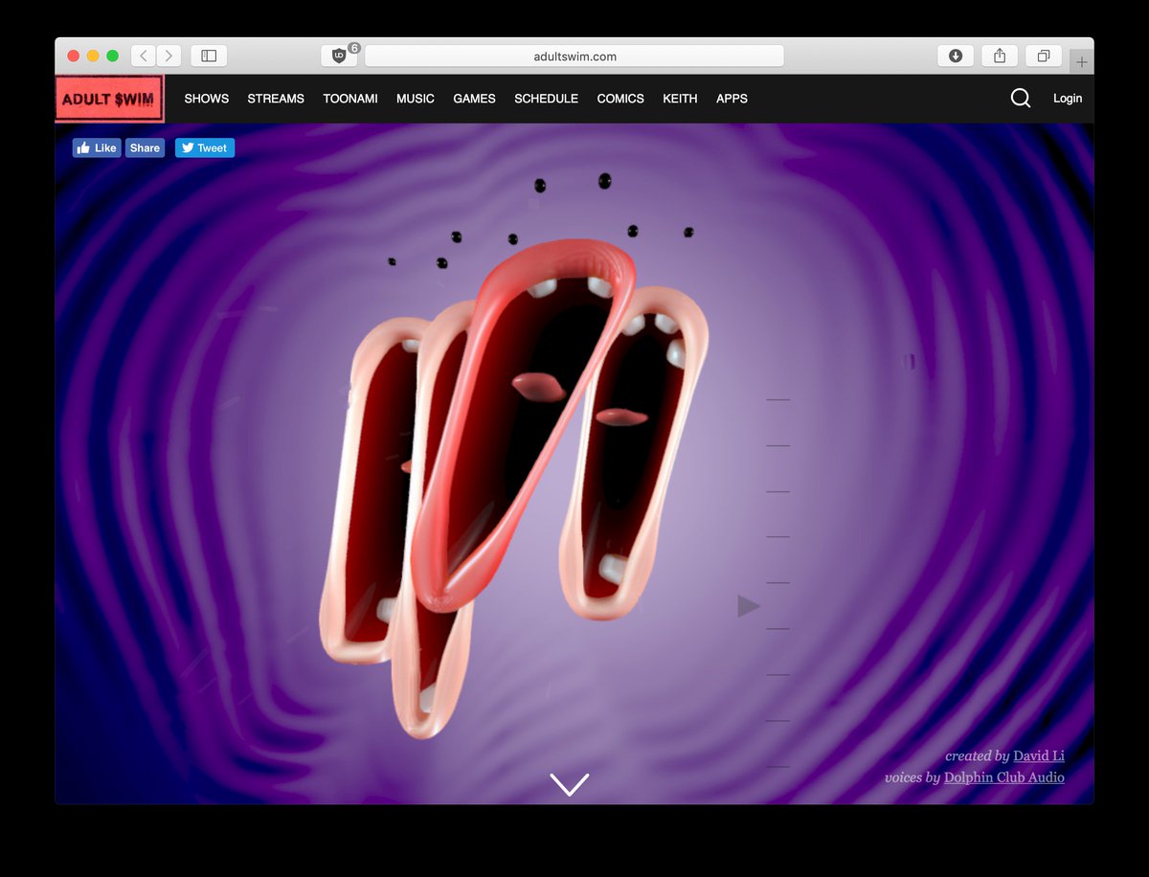
Task: Open the uBlock shield extension icon
Action: [339, 56]
